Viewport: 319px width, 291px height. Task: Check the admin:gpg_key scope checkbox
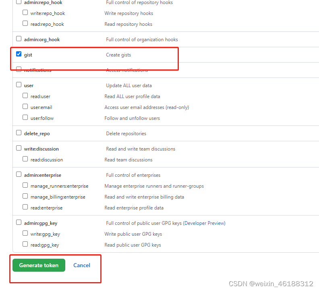(x=19, y=222)
